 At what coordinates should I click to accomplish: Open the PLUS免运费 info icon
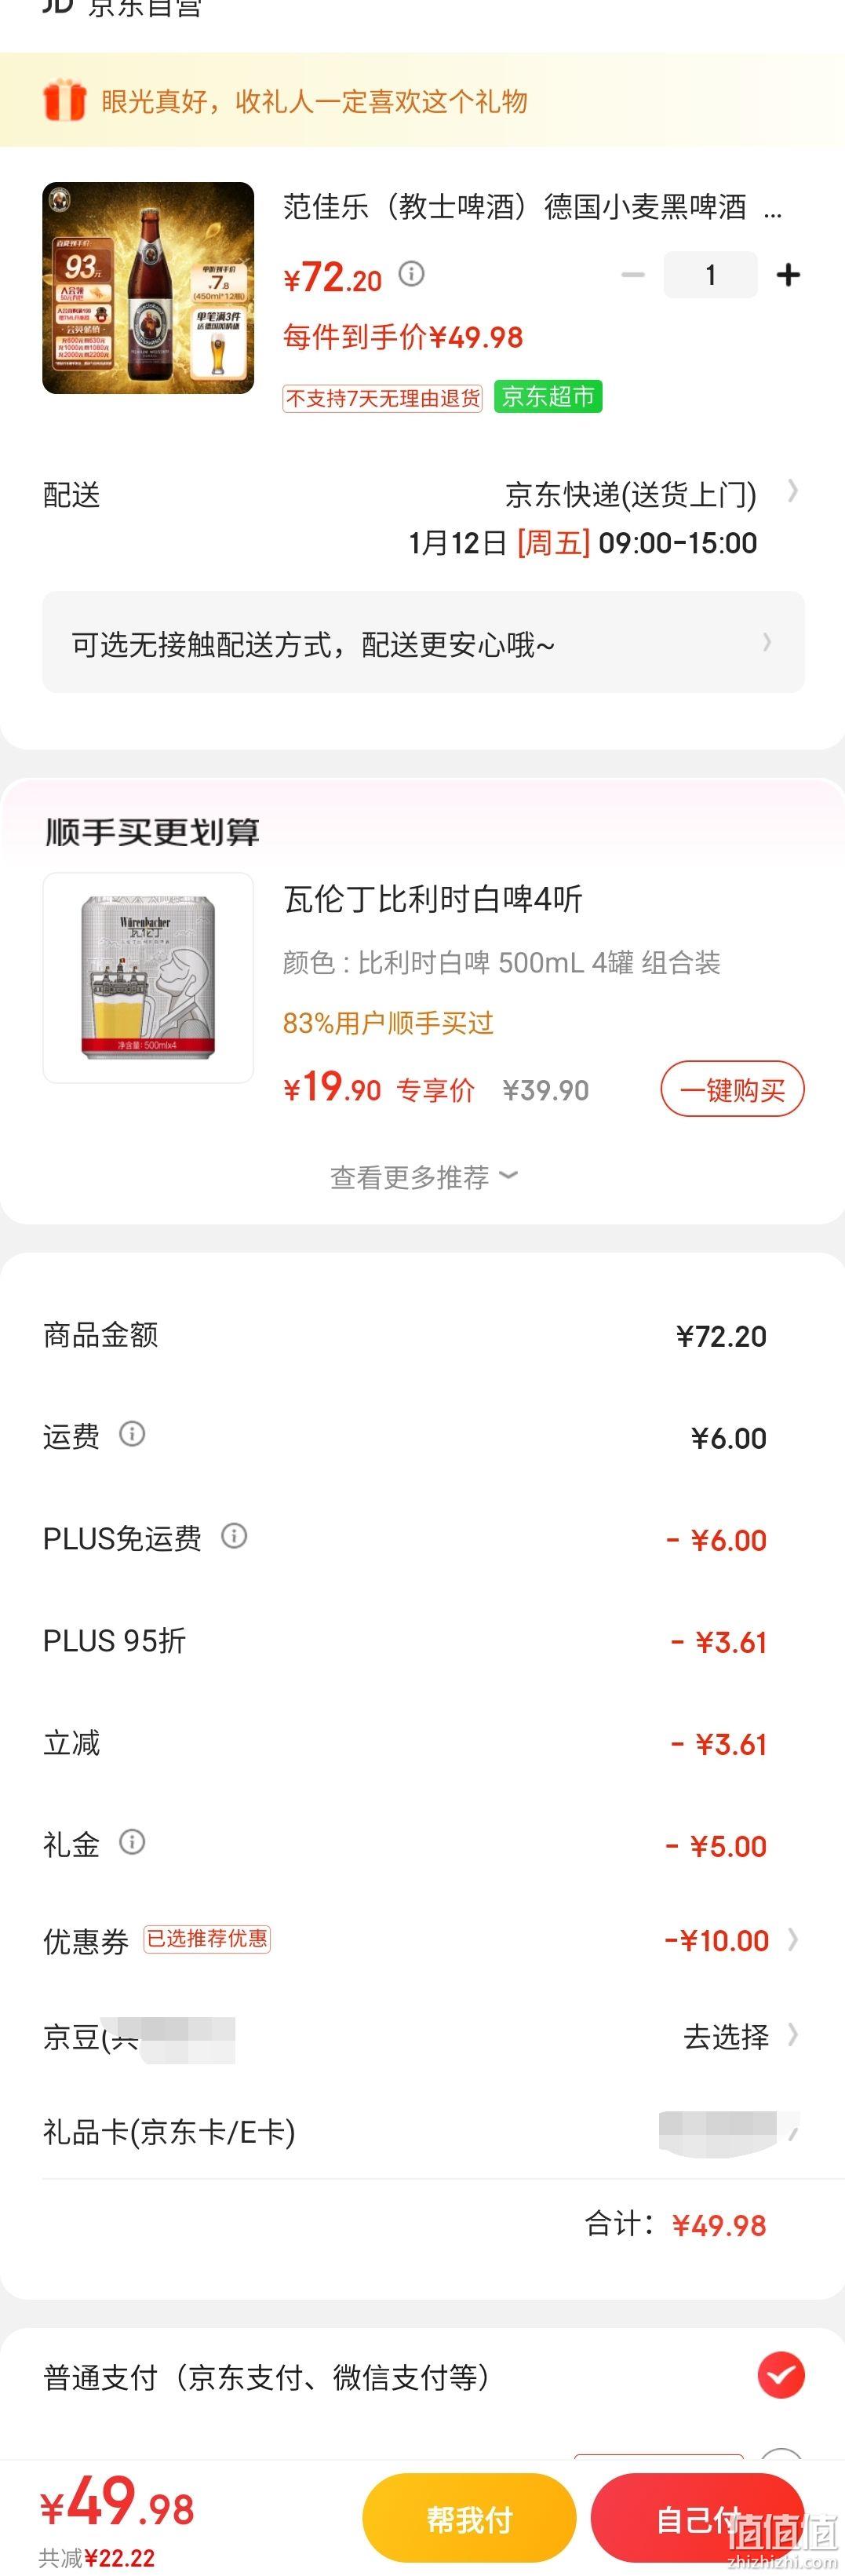click(x=234, y=1535)
